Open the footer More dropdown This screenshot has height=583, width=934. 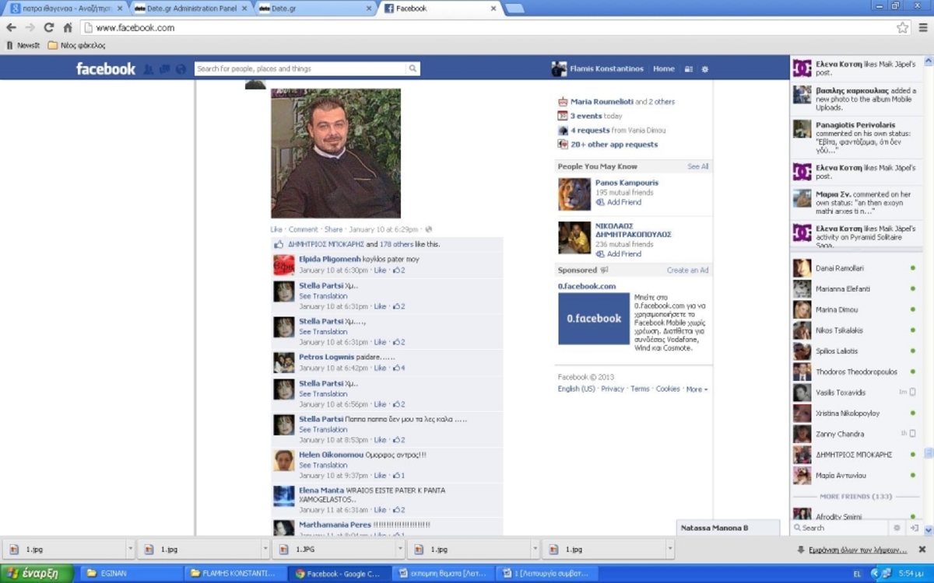(697, 389)
